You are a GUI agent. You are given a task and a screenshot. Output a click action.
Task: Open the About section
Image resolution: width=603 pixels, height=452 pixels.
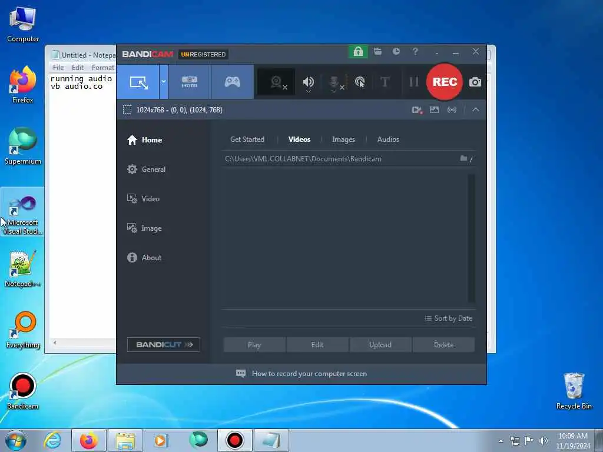[144, 258]
